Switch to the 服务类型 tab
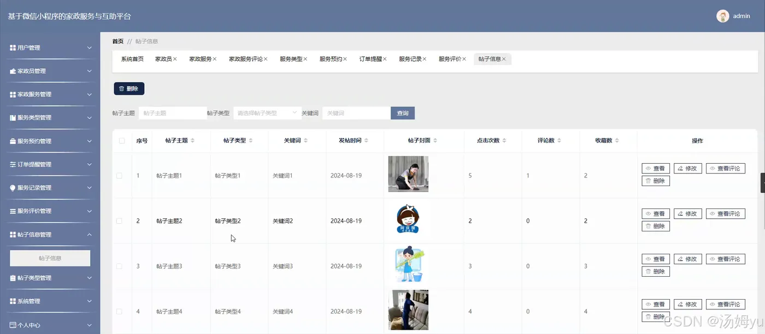The width and height of the screenshot is (765, 334). pyautogui.click(x=291, y=59)
